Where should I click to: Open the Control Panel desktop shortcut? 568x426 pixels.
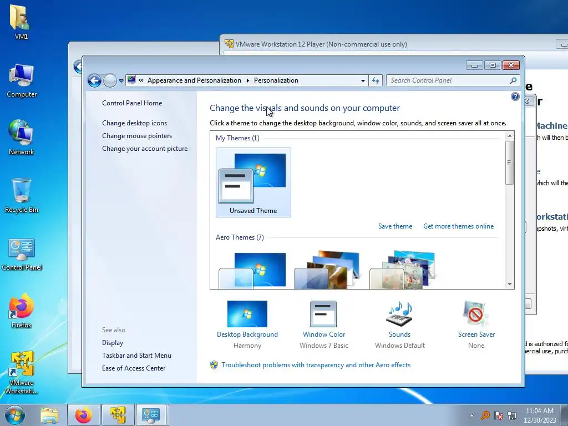[x=22, y=254]
